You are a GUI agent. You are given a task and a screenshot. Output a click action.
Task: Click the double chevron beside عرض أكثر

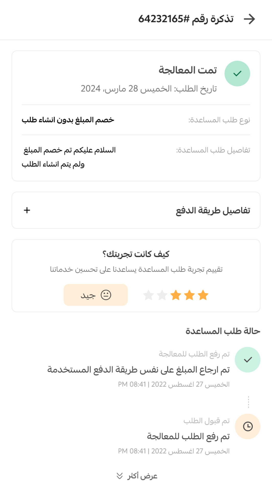pyautogui.click(x=119, y=476)
